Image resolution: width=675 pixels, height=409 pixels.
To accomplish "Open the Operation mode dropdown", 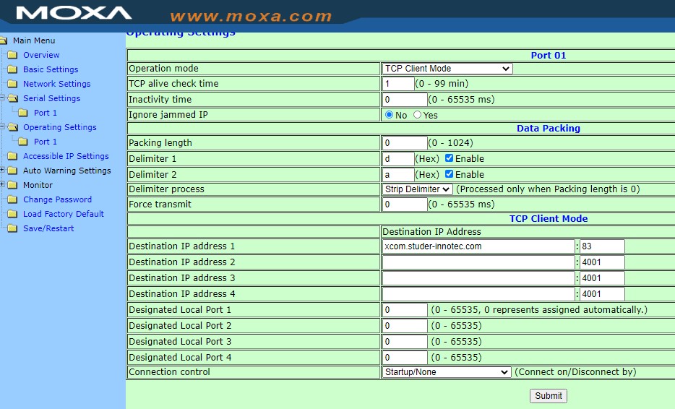I will pyautogui.click(x=447, y=69).
